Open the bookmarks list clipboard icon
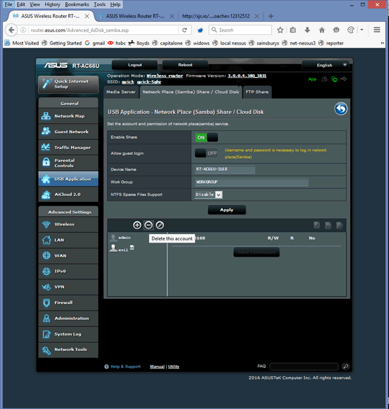This screenshot has height=409, width=389. [x=293, y=30]
